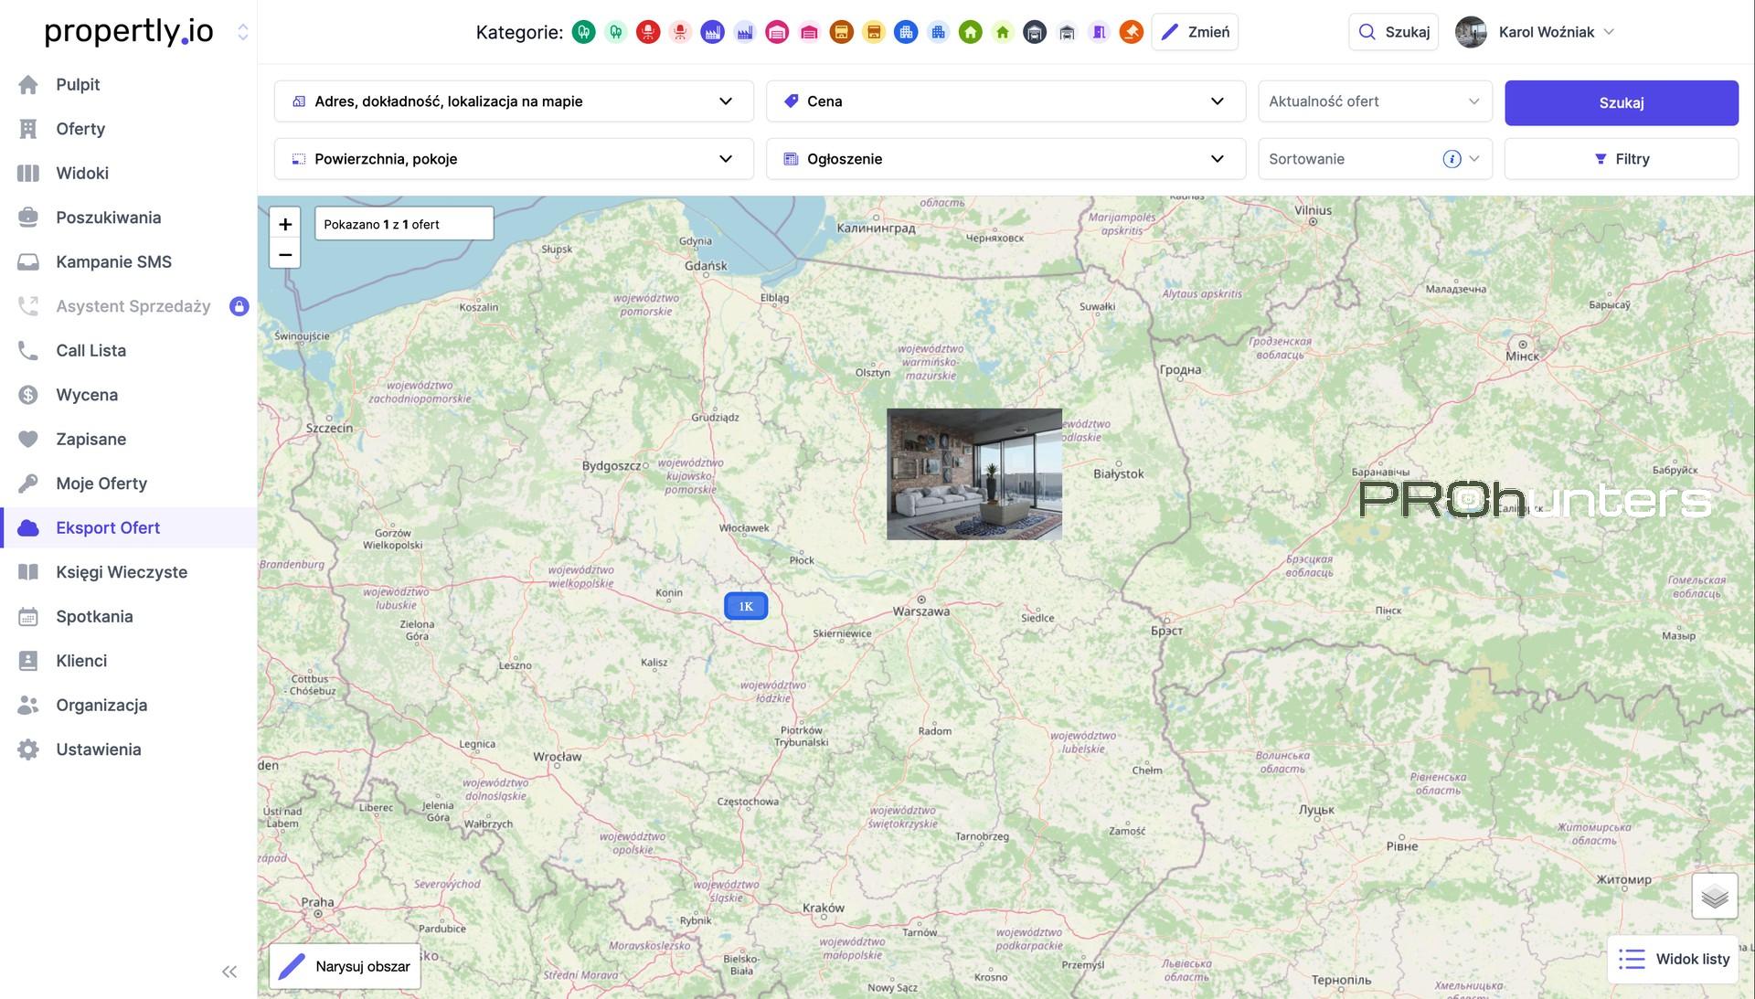Expand the Cena filter dropdown
The height and width of the screenshot is (999, 1755).
1005,101
